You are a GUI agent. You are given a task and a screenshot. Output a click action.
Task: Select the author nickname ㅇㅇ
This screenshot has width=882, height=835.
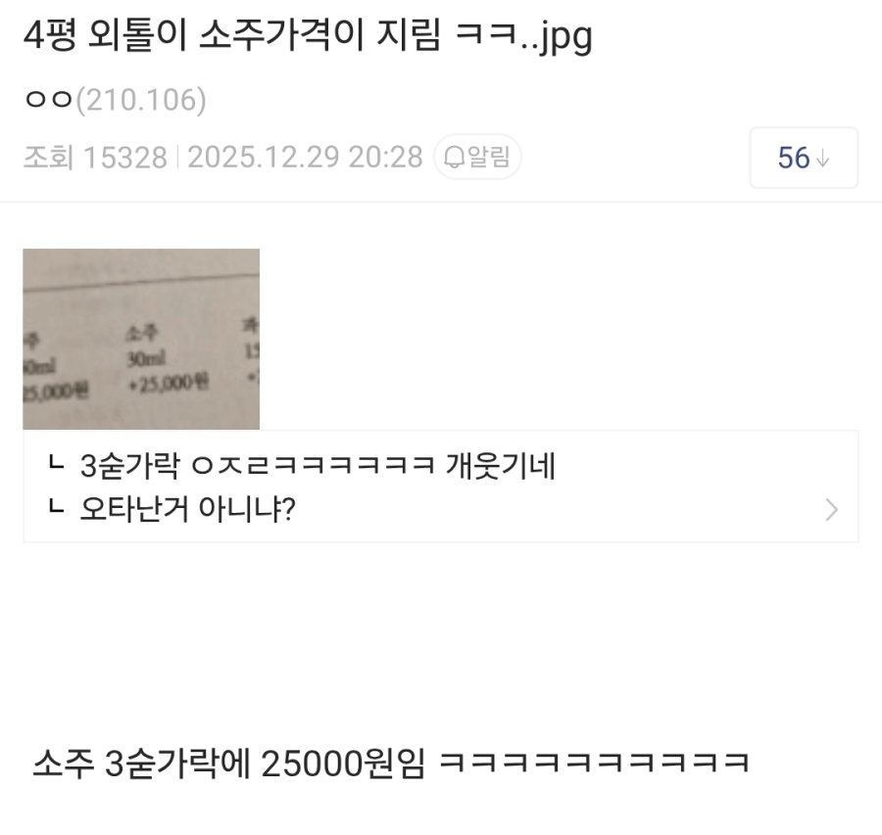coord(48,100)
